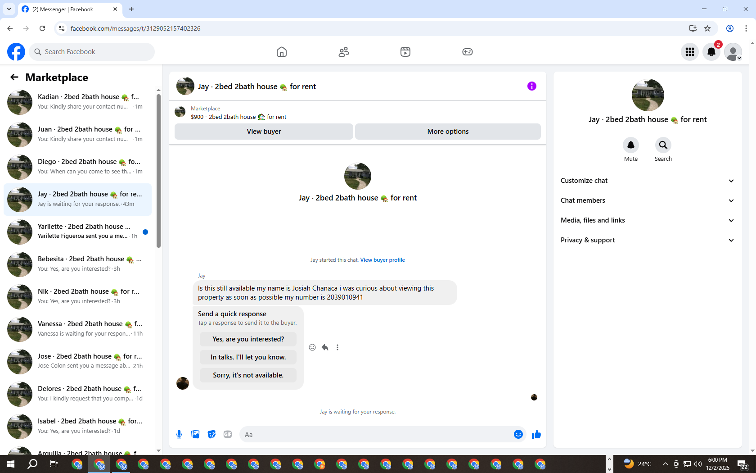
Task: Open the $900 listing thumbnail
Action: pos(180,112)
